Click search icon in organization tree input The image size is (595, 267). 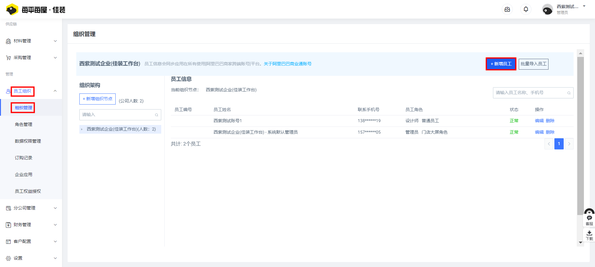tap(157, 115)
